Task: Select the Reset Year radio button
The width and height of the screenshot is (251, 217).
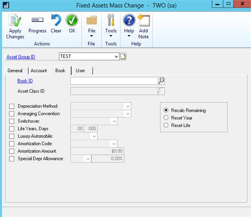Action: tap(166, 118)
